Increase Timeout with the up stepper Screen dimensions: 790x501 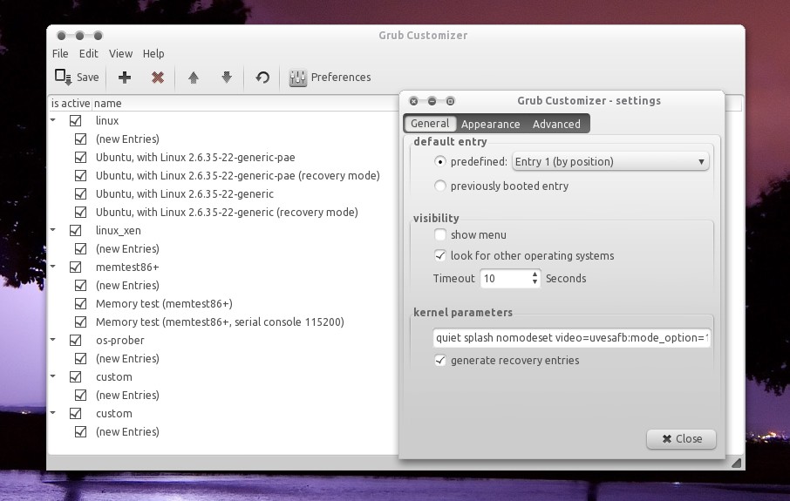point(535,274)
